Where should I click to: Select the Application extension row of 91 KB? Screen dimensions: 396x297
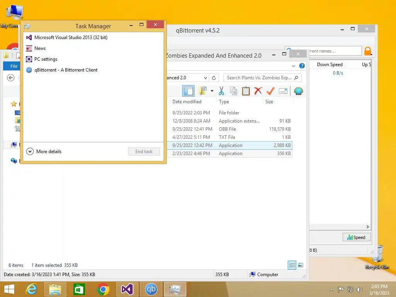[x=229, y=121]
